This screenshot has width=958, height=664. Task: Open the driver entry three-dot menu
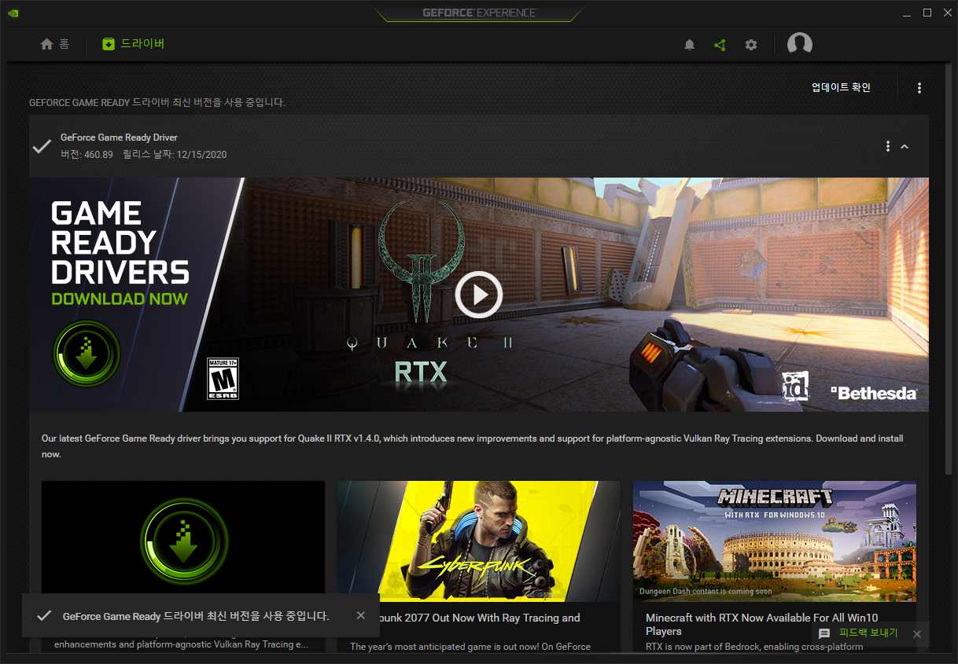(888, 146)
